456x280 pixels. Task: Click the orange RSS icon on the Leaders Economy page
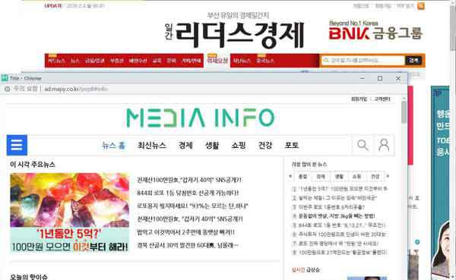coord(421,6)
